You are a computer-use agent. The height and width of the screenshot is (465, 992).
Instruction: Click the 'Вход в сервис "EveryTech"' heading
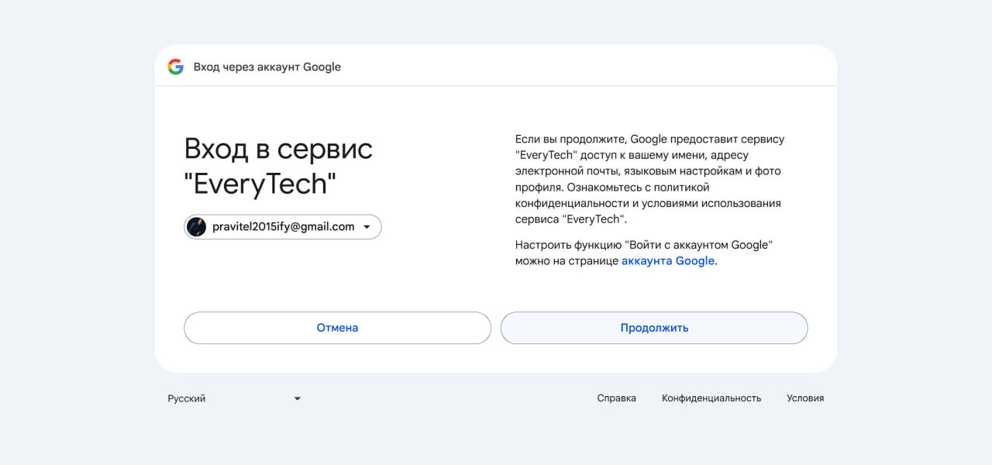pos(278,166)
